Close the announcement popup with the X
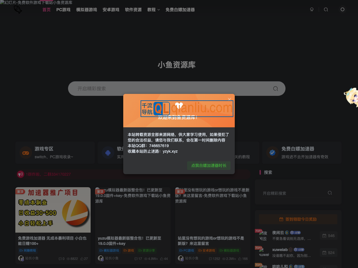This screenshot has width=358, height=268. 229,99
